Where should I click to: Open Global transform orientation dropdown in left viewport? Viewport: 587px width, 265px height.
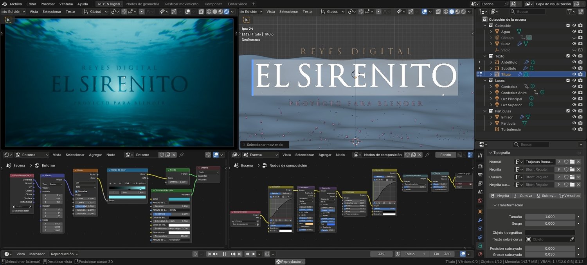95,12
